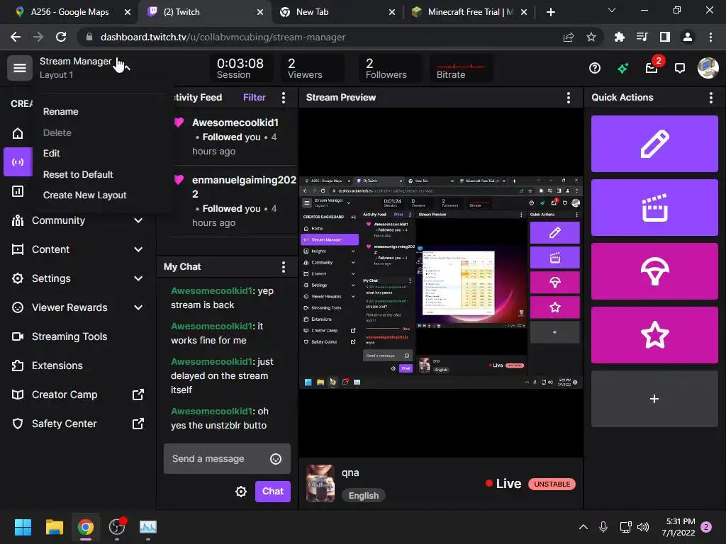Switch to the A256 - Google Maps tab
The image size is (726, 544).
[70, 12]
